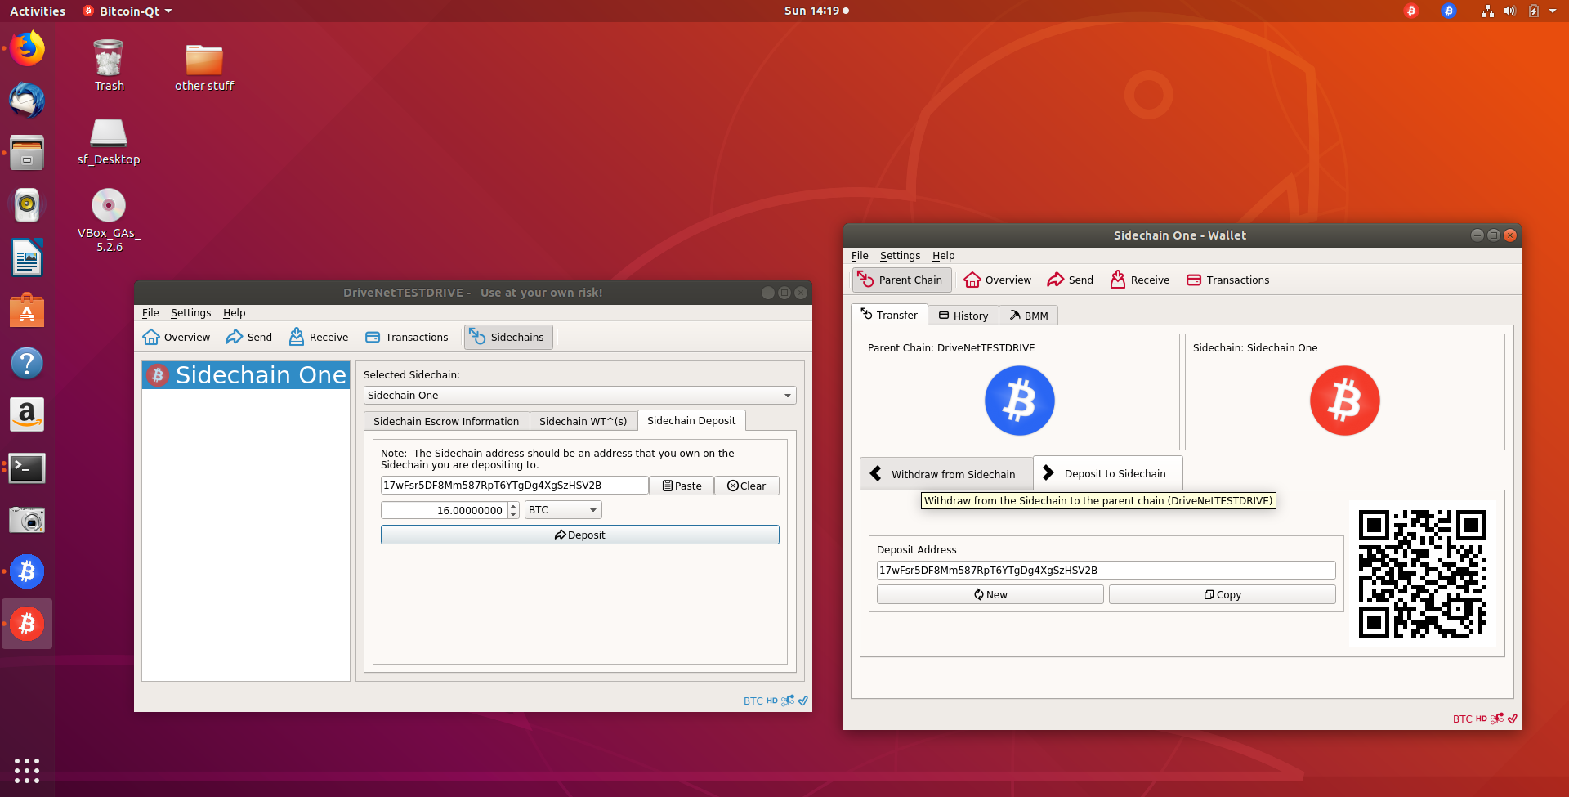This screenshot has width=1569, height=797.
Task: Open the Settings menu in Sidechain One wallet
Action: [x=900, y=256]
